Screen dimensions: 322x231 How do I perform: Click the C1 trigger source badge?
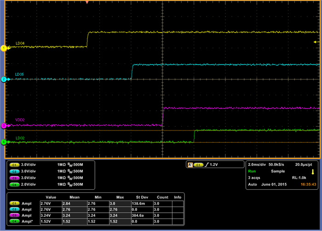[199, 164]
